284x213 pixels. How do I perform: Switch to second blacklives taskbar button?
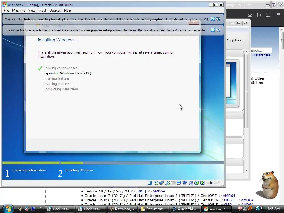point(91,209)
